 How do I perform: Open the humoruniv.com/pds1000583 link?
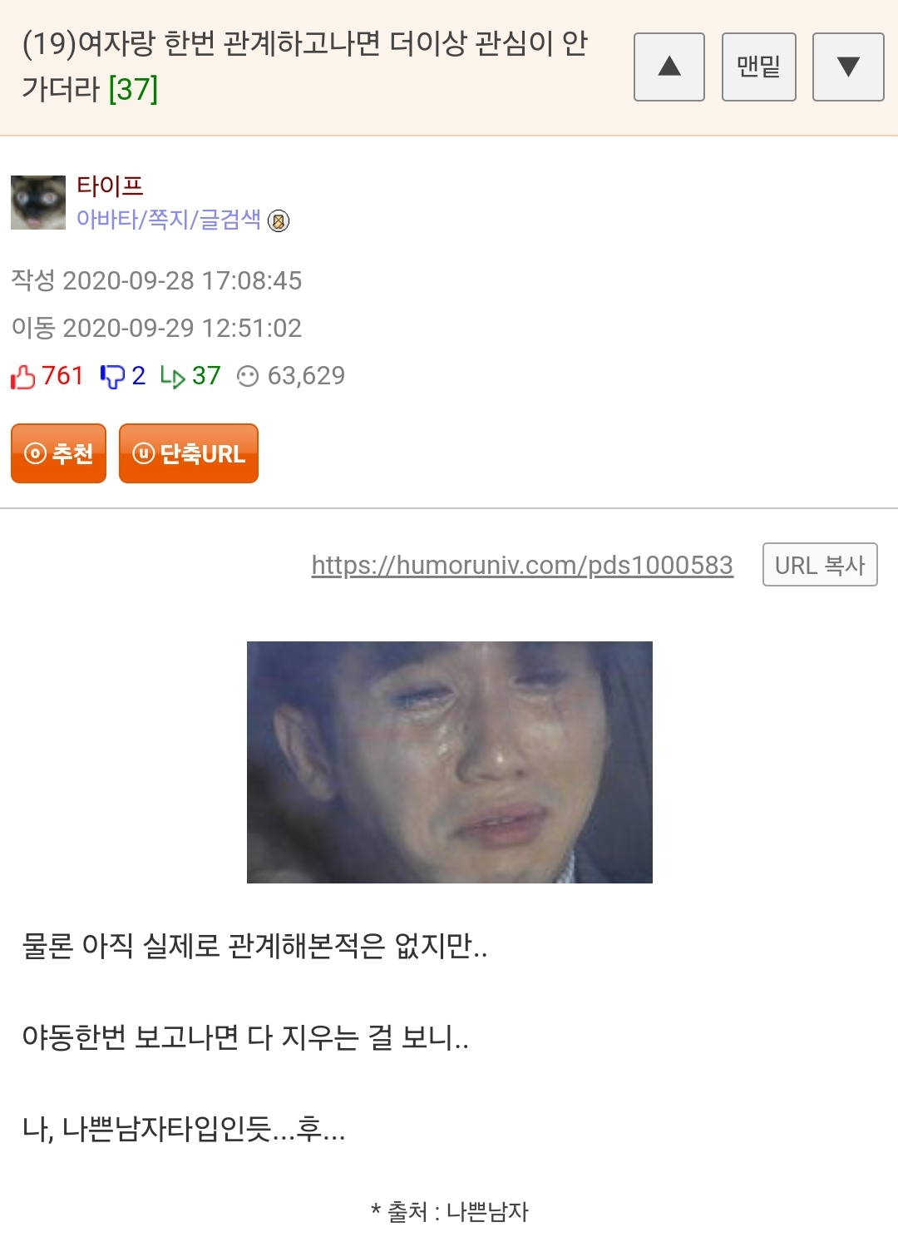pos(522,565)
